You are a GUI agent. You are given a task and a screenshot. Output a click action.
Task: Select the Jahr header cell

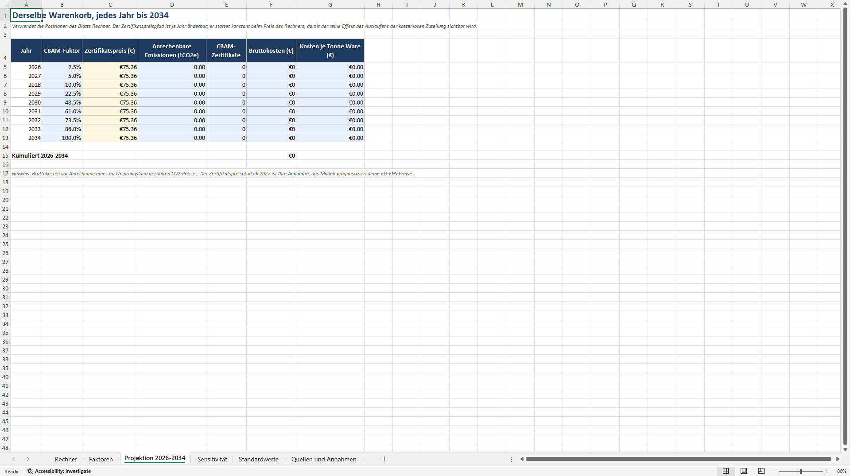coord(26,50)
